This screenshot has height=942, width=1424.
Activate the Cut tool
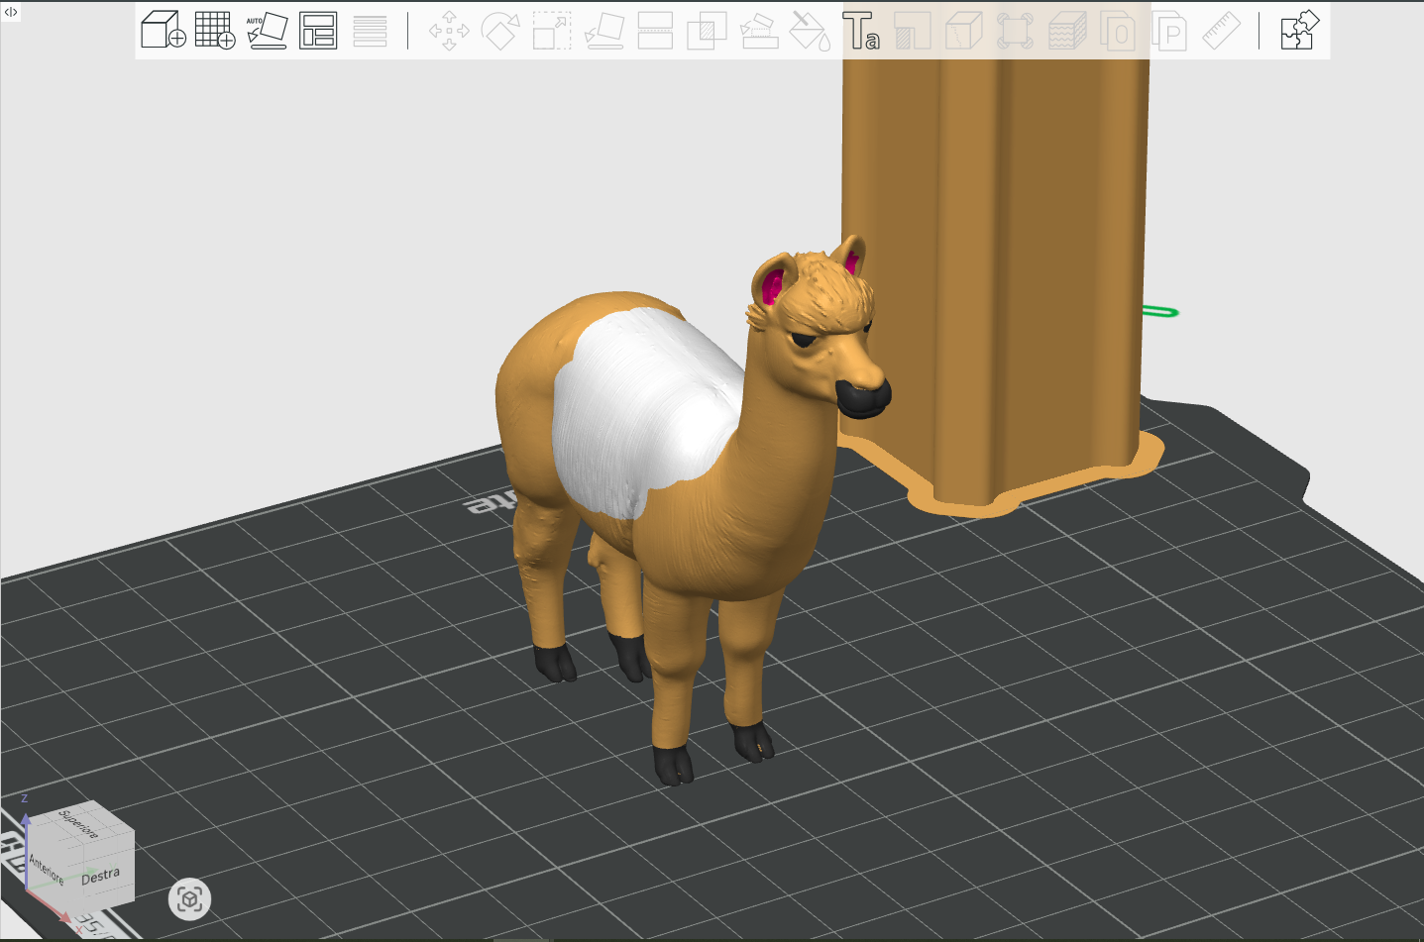(x=655, y=30)
